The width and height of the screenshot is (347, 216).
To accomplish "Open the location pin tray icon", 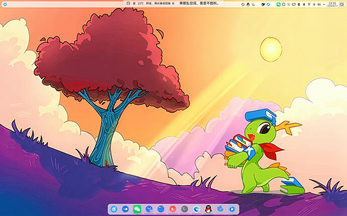I will [309, 5].
